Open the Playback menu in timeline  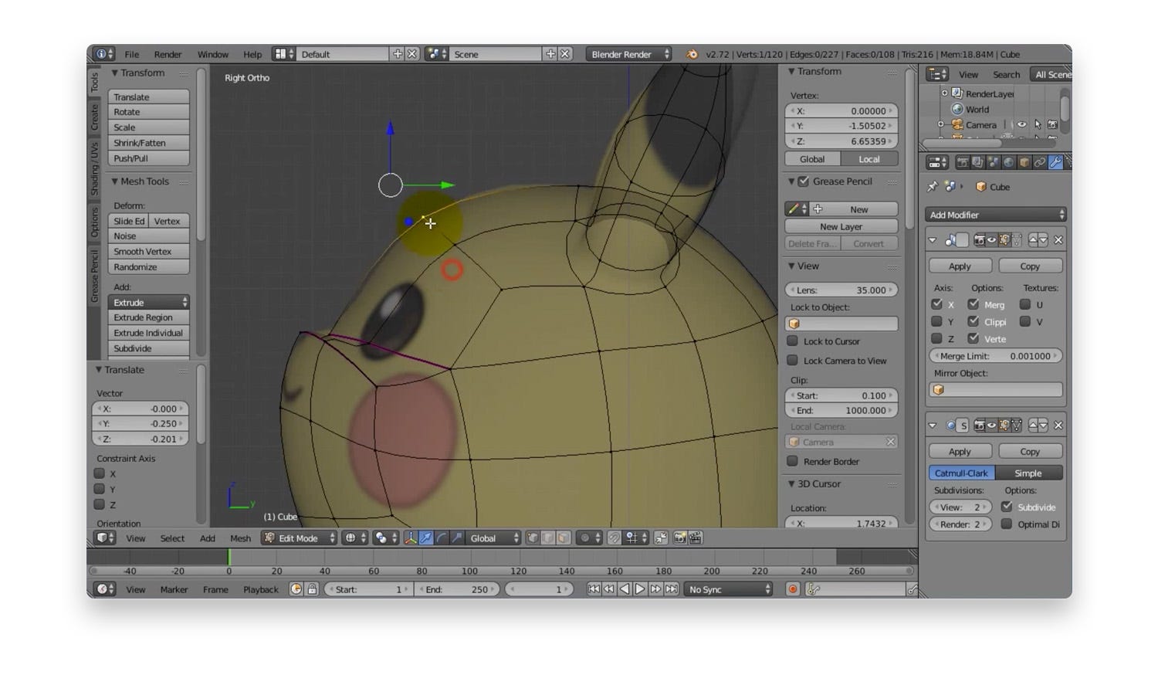(x=261, y=589)
